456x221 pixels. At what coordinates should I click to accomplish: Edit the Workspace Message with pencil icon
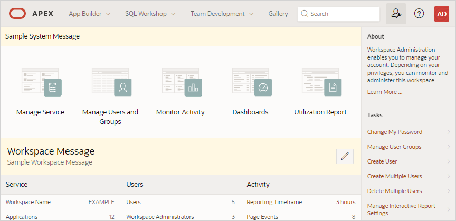pyautogui.click(x=345, y=156)
